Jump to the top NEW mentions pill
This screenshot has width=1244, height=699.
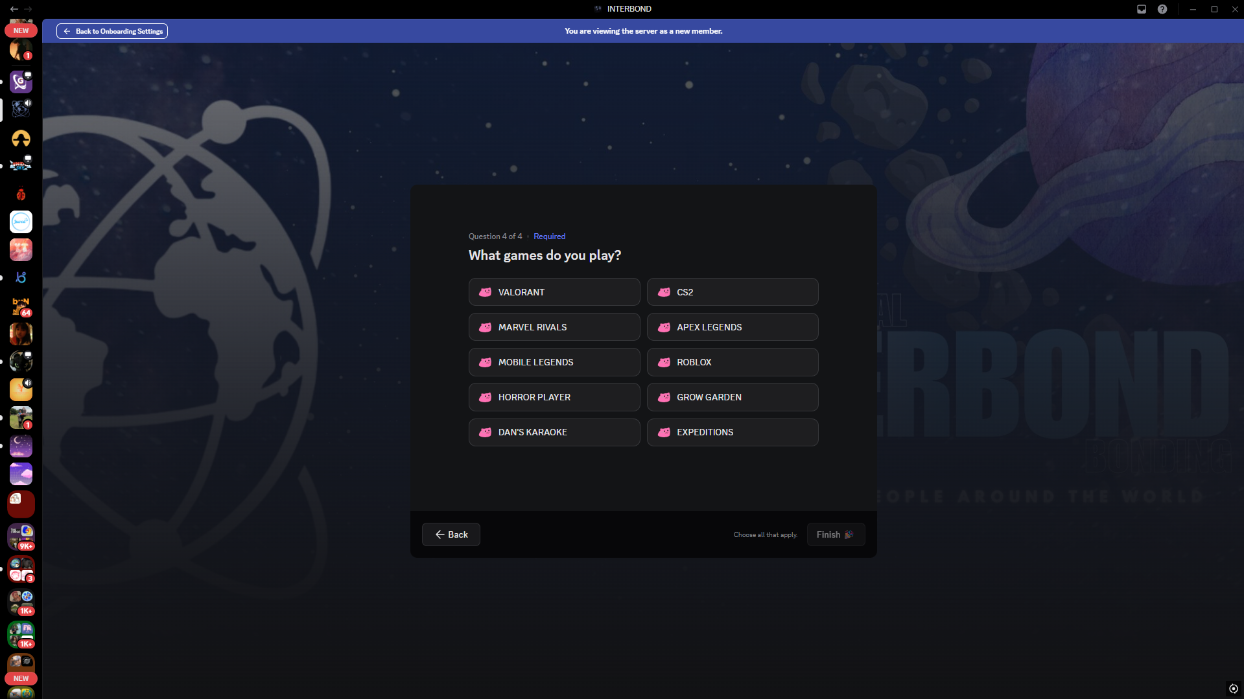[x=21, y=30]
